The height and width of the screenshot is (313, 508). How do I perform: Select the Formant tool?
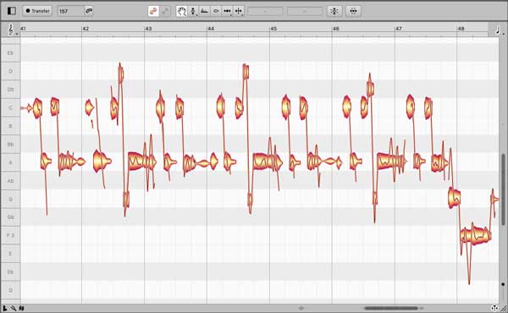point(204,11)
